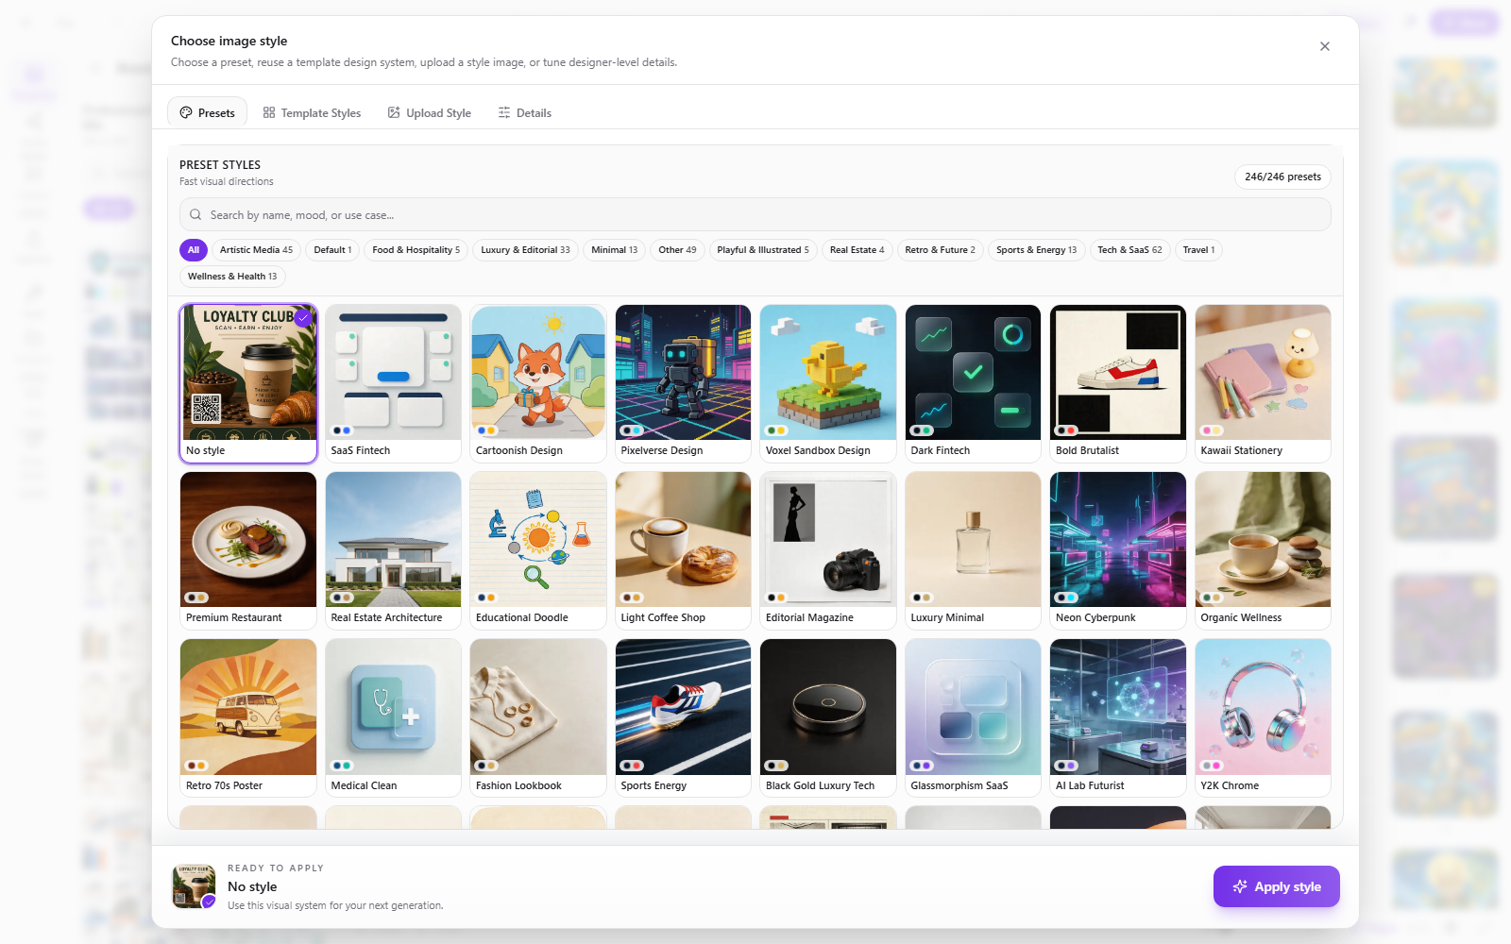The width and height of the screenshot is (1511, 944).
Task: Select Luxury Minimal preset
Action: pos(973,550)
